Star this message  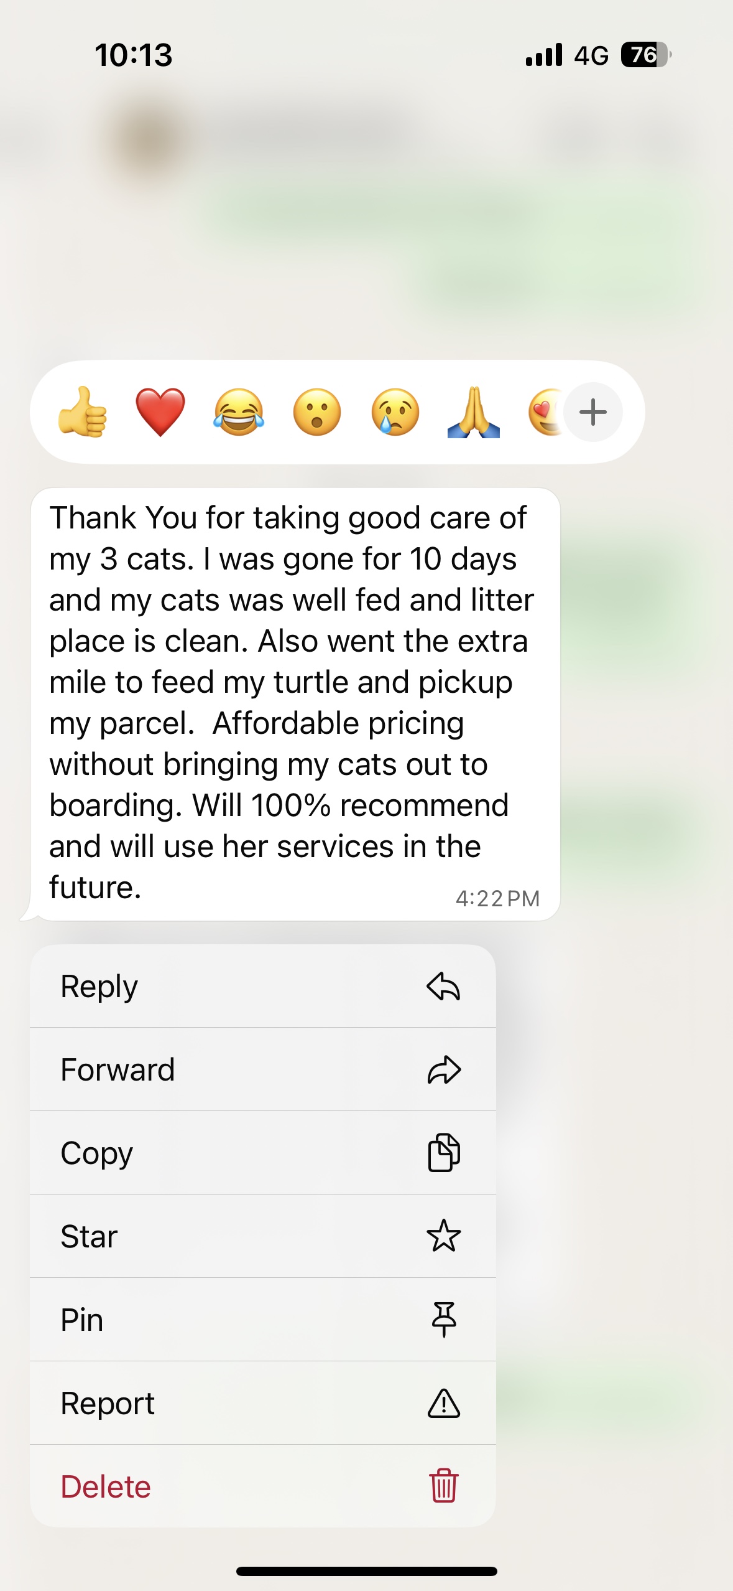pos(262,1236)
